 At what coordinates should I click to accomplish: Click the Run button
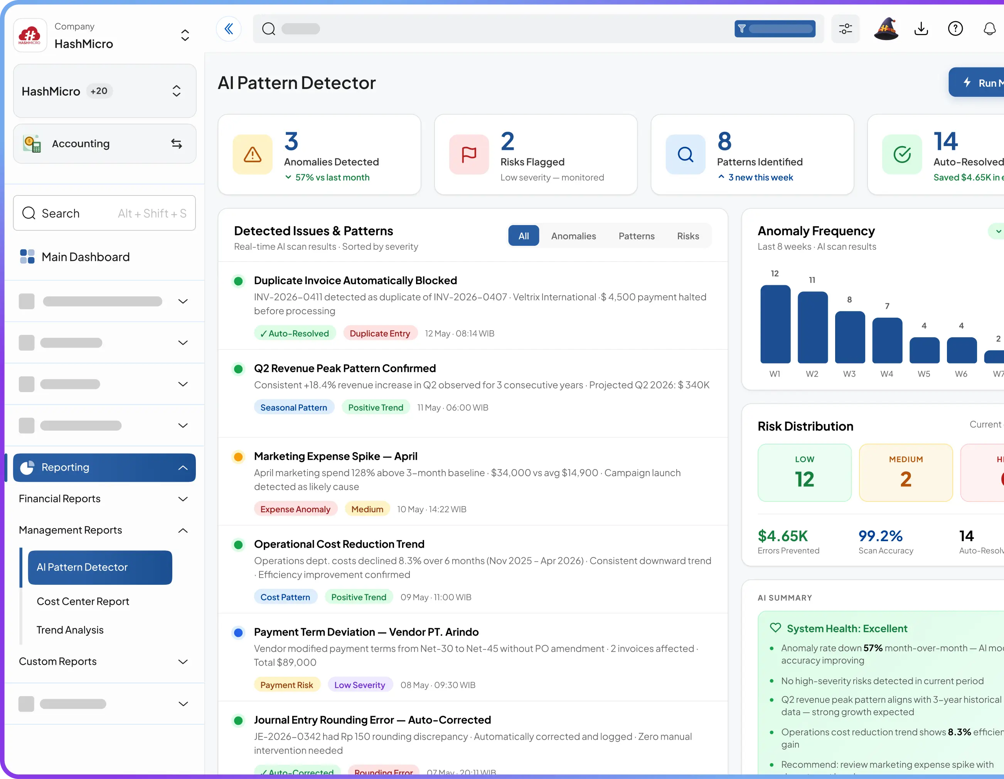click(976, 82)
